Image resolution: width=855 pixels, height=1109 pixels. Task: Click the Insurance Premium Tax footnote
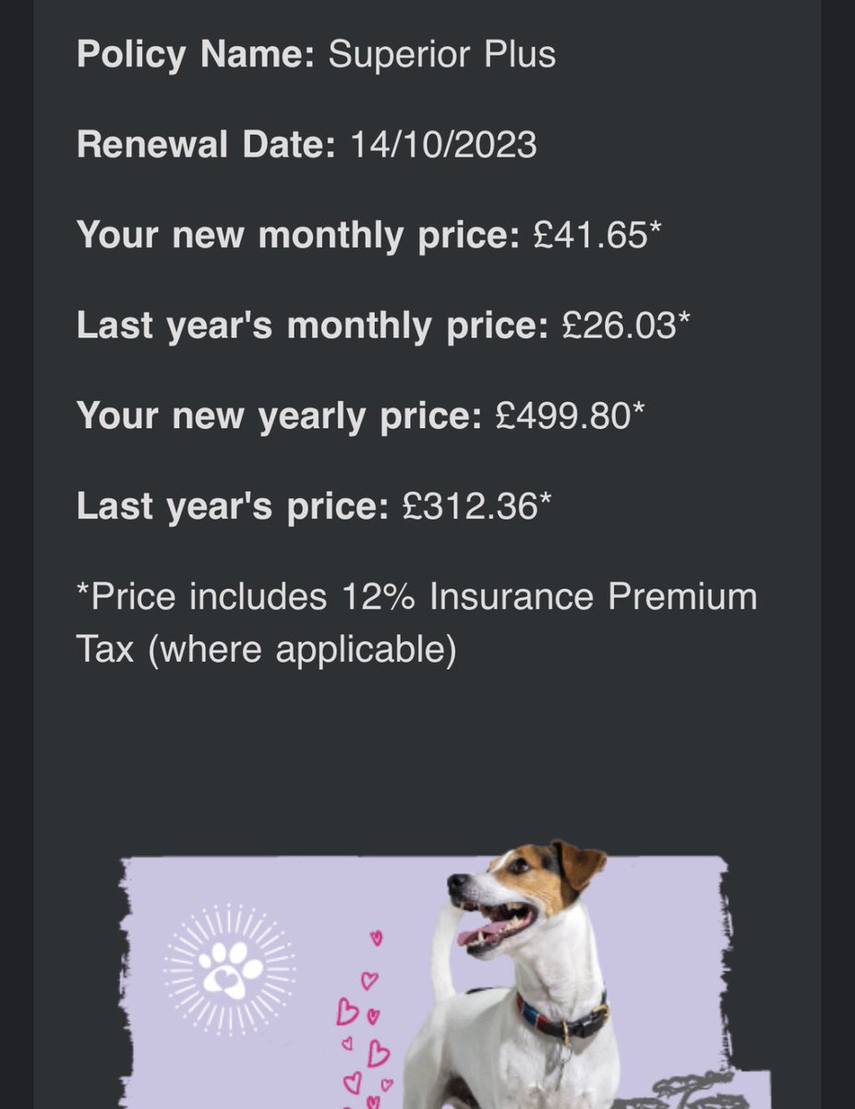(x=416, y=624)
